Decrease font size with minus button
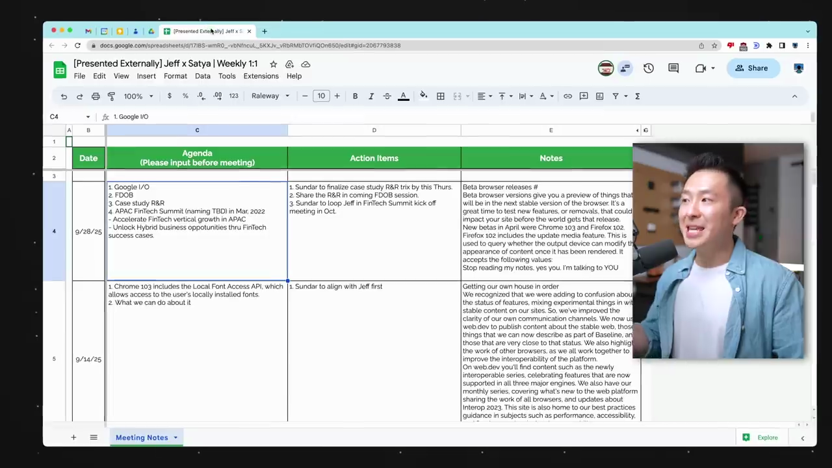 pyautogui.click(x=305, y=96)
